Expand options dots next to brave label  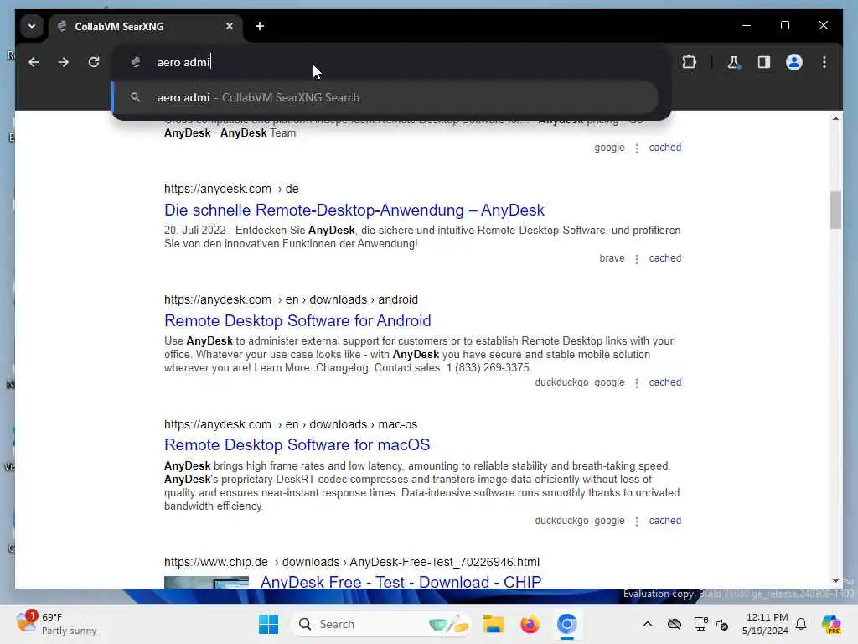tap(637, 258)
